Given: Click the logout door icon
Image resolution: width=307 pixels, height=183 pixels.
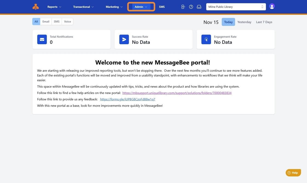Looking at the screenshot, I should [183, 7].
